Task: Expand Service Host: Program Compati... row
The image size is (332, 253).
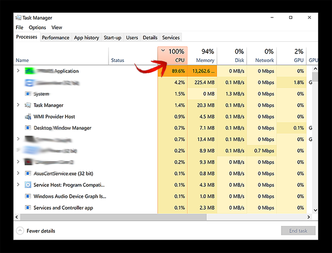Action: 18,185
